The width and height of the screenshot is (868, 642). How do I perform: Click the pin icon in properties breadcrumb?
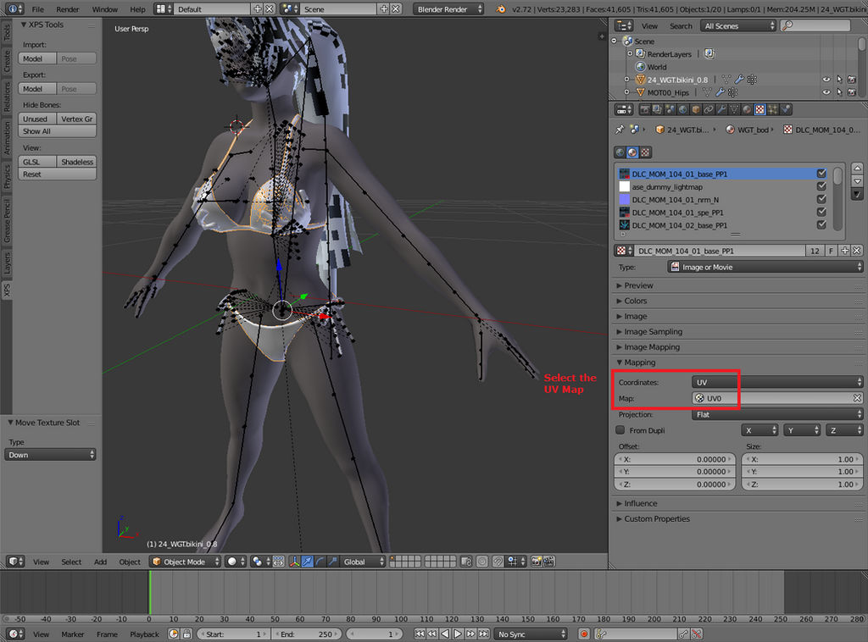[x=620, y=130]
